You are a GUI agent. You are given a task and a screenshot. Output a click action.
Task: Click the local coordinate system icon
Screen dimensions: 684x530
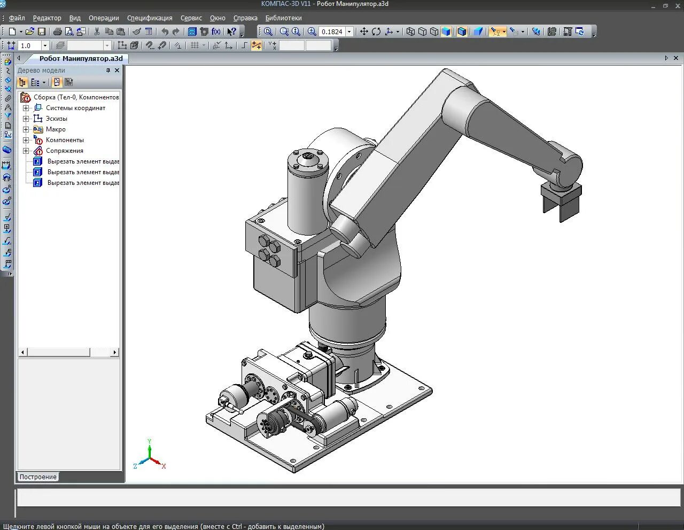click(x=228, y=45)
